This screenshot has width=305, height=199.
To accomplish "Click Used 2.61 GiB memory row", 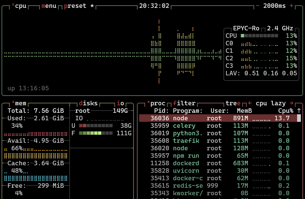I will [x=36, y=118].
